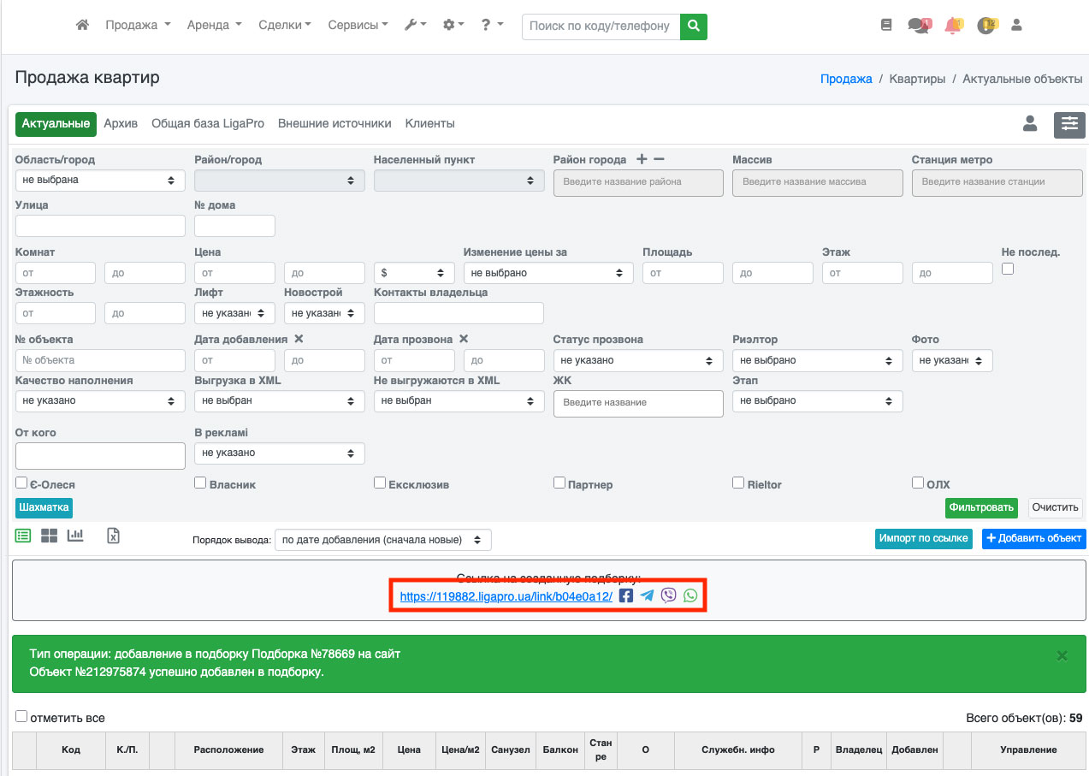This screenshot has width=1089, height=776.
Task: Open the Изменение цены за dropdown
Action: 548,273
